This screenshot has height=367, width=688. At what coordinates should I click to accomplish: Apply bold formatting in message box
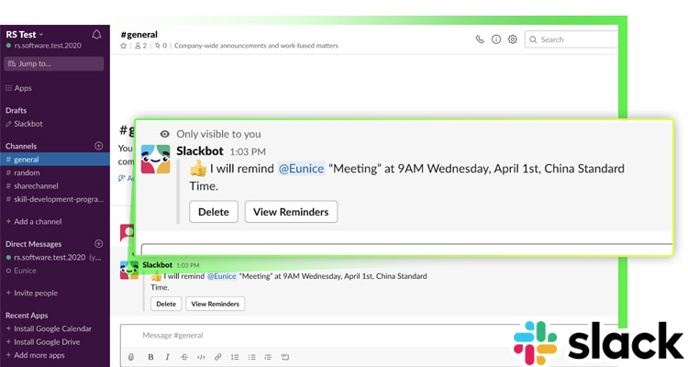click(149, 357)
